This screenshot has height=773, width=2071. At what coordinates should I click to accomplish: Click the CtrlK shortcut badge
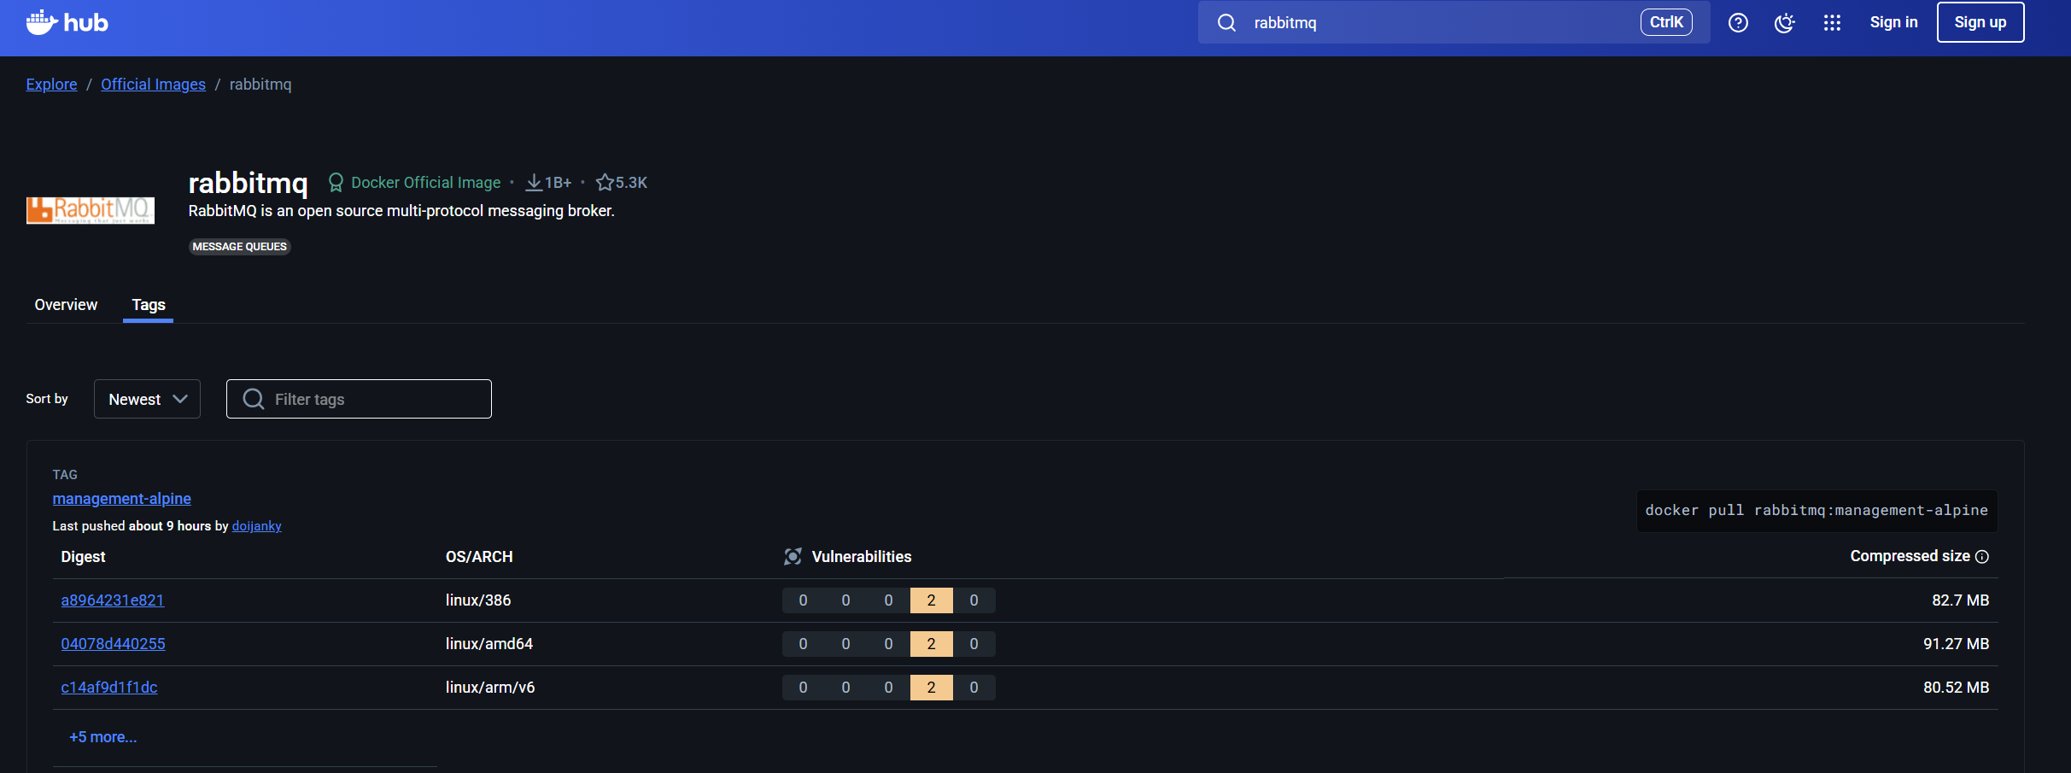(1666, 22)
